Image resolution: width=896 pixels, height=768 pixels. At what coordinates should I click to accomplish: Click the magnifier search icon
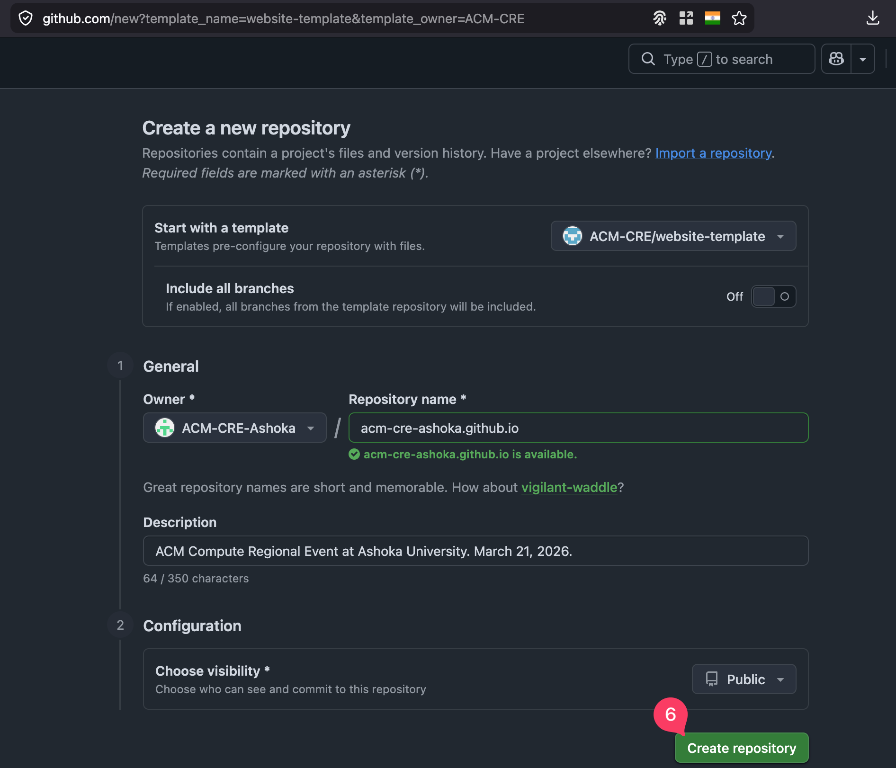point(648,59)
